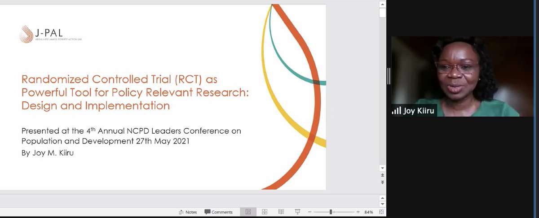Viewport: 539px width, 218px height.
Task: Switch to Slide Sorter view
Action: pos(265,212)
